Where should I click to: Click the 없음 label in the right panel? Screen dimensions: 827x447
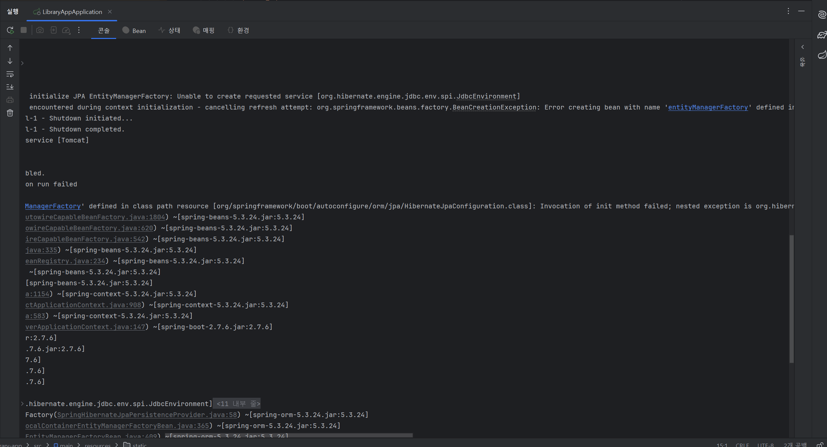coord(802,62)
